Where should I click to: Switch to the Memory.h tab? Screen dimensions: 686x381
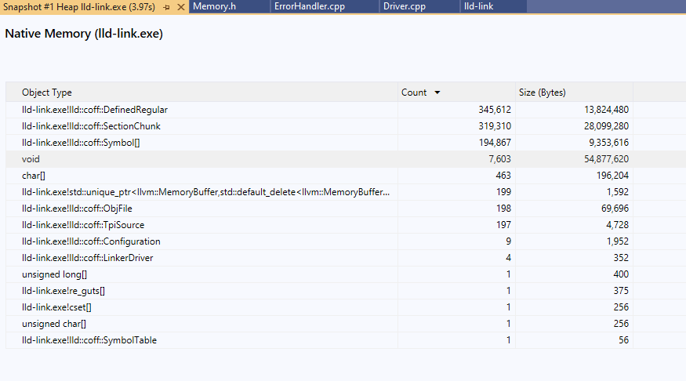pos(229,6)
